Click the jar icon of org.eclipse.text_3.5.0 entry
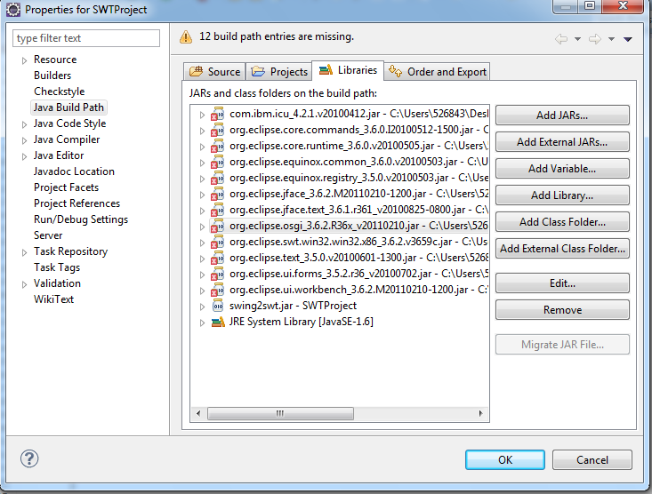The height and width of the screenshot is (494, 652). [217, 258]
